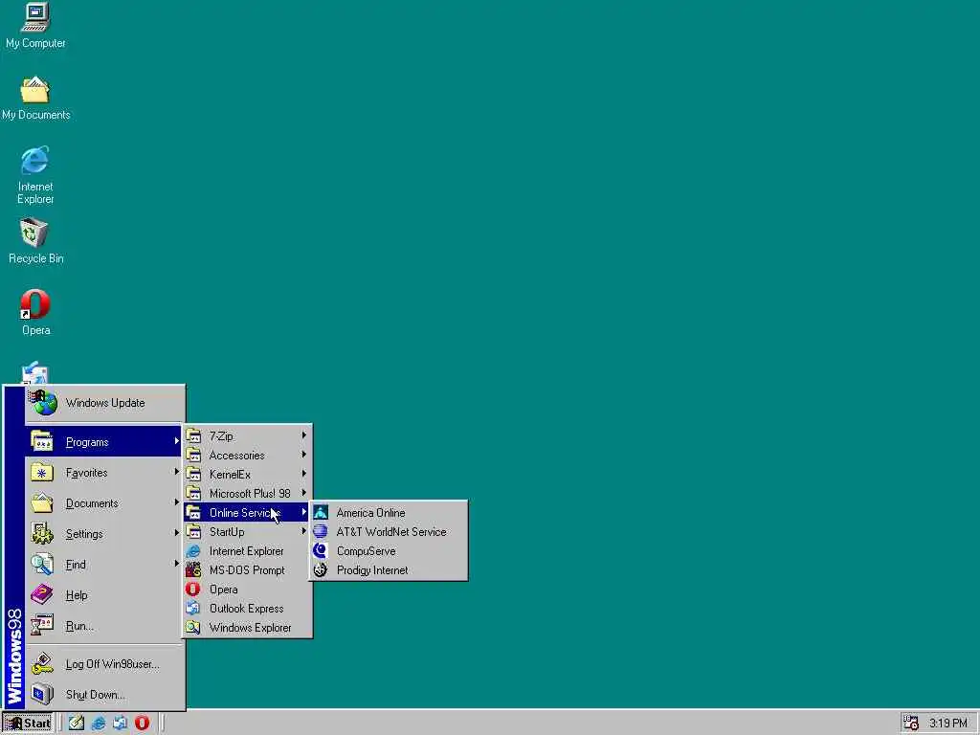This screenshot has height=735, width=980.
Task: Click the Quick Launch toolbar grip handle
Action: coord(60,724)
